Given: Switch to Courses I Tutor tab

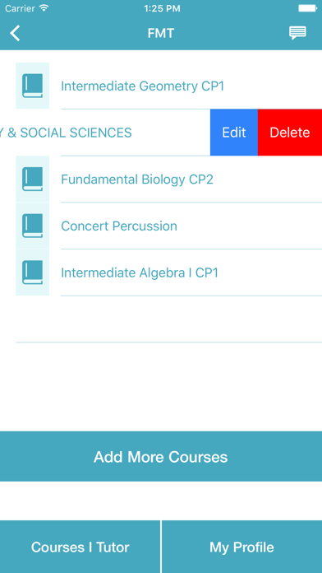Looking at the screenshot, I should point(80,547).
